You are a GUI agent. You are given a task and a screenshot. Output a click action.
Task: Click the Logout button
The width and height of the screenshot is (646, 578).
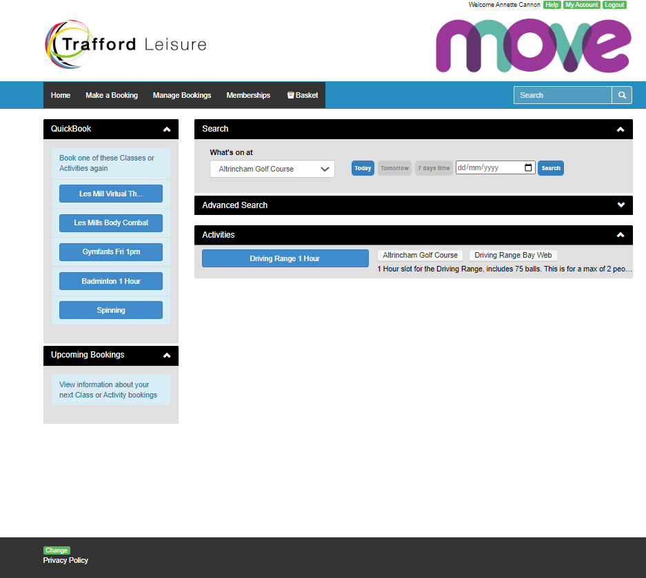pyautogui.click(x=614, y=5)
